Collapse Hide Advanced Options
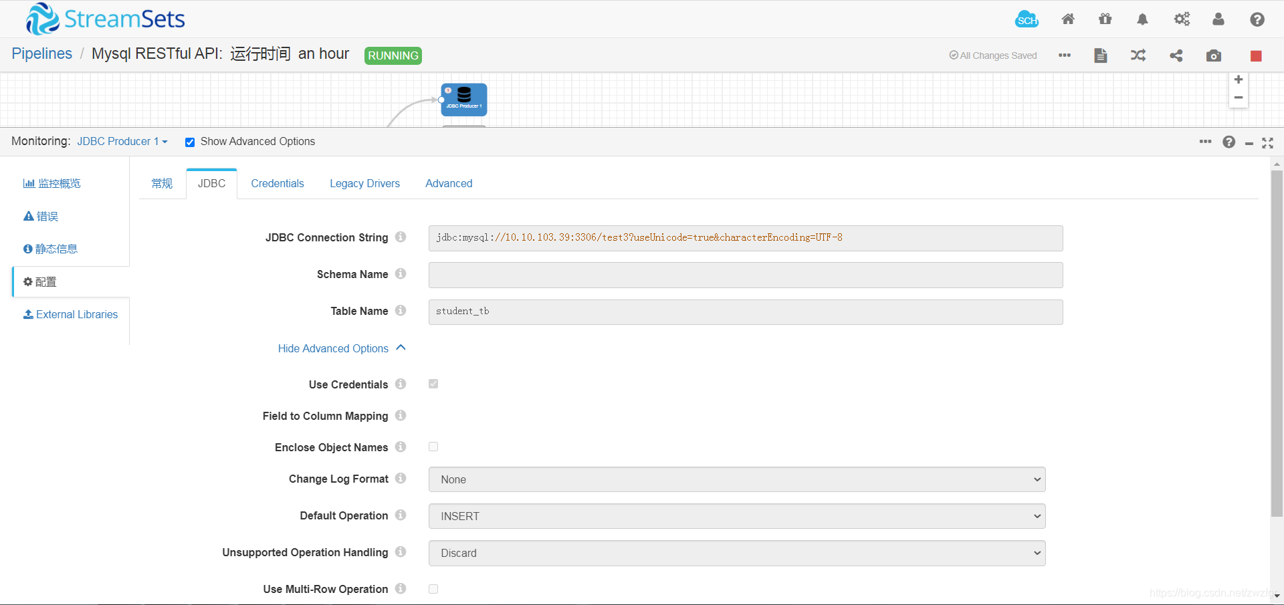This screenshot has height=605, width=1284. click(342, 348)
